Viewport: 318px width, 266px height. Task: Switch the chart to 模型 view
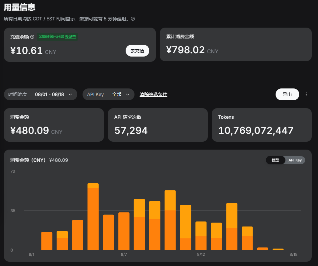coord(275,160)
